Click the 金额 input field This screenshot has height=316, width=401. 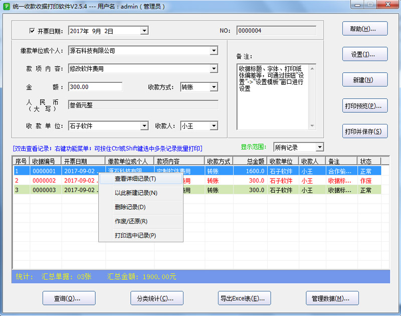click(95, 87)
